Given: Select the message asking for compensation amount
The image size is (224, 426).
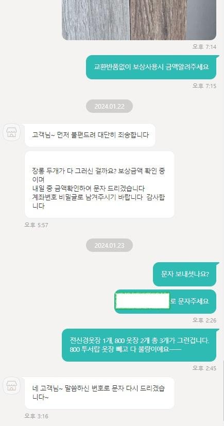Looking at the screenshot, I should click(151, 67).
